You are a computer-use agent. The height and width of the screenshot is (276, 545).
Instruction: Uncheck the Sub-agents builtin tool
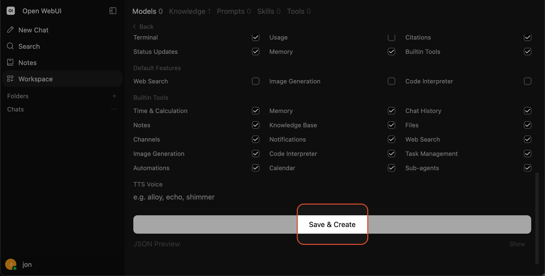[528, 168]
